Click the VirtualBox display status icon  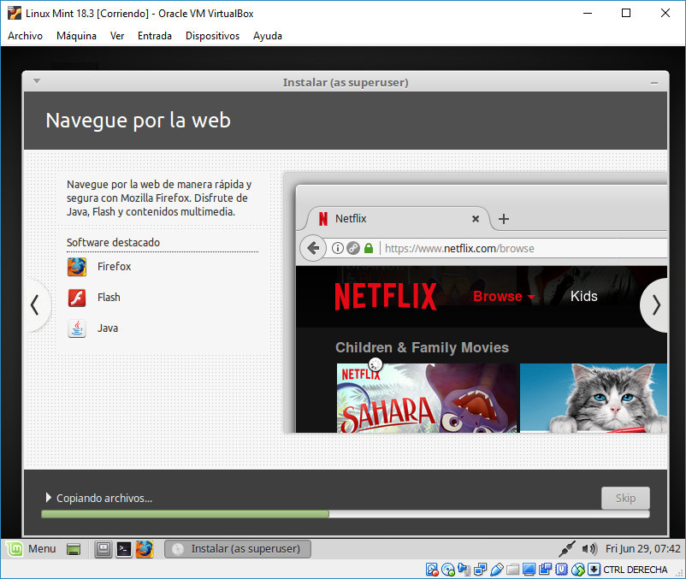529,570
